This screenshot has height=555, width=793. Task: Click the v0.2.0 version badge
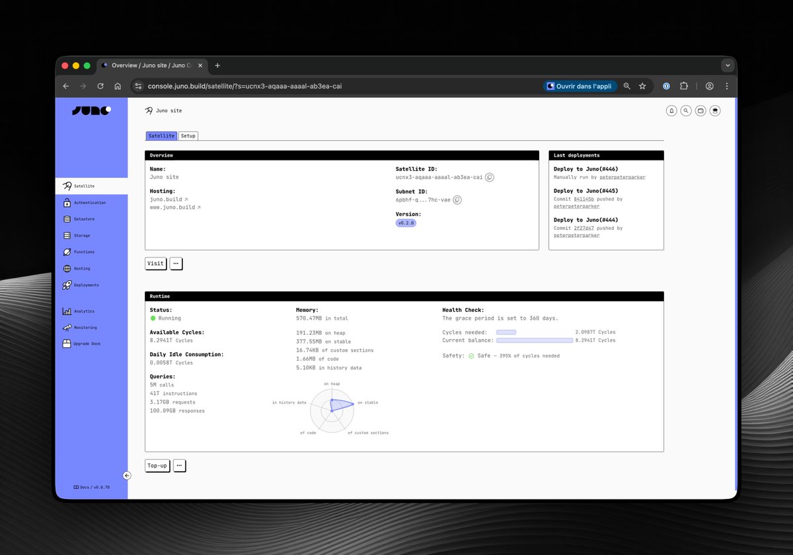[x=406, y=223]
